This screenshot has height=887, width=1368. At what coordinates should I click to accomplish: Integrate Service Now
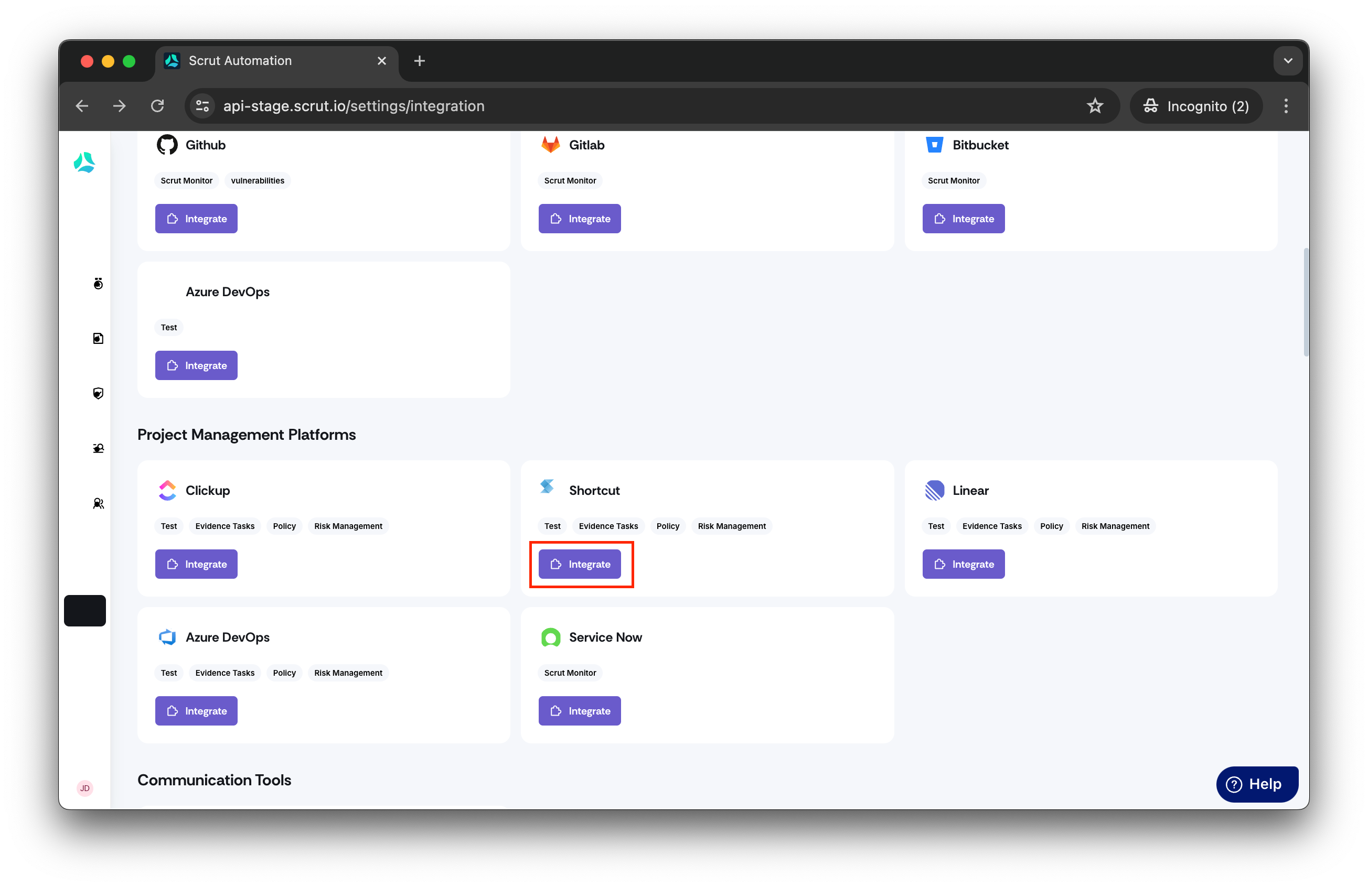tap(580, 711)
